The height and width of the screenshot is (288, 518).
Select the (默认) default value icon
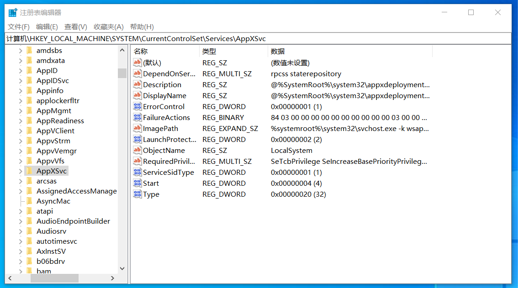pyautogui.click(x=137, y=63)
